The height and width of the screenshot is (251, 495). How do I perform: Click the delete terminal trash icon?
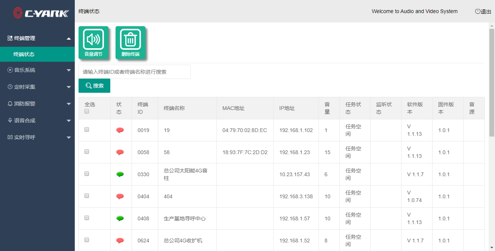click(130, 40)
